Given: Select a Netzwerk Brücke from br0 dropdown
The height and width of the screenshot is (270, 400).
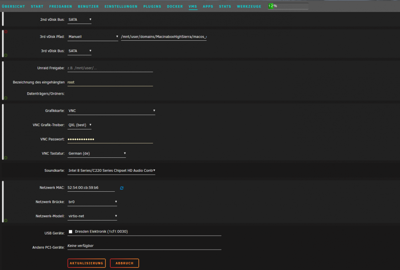Looking at the screenshot, I should pos(92,202).
